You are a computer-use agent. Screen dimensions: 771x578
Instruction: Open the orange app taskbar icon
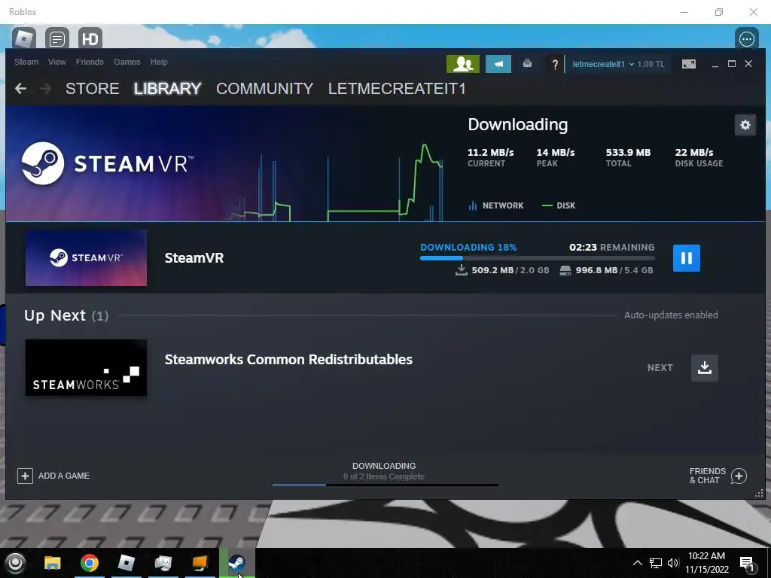pos(200,563)
